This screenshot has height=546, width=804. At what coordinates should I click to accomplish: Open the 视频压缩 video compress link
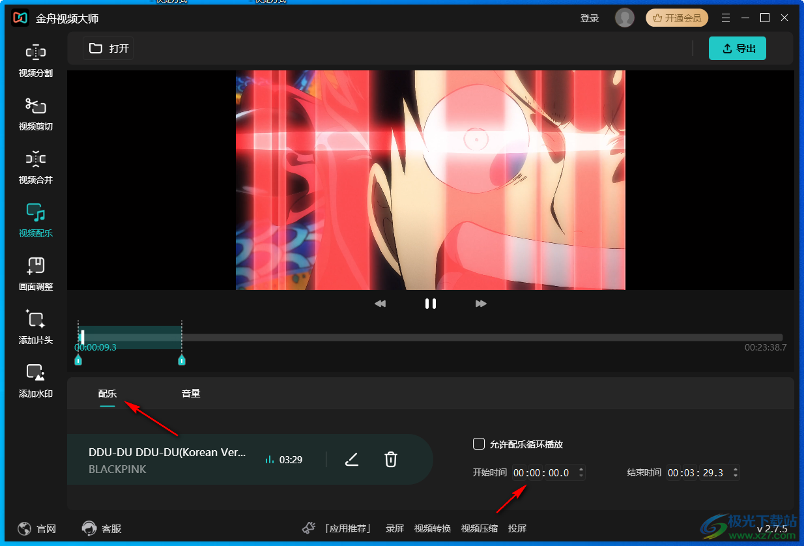(x=480, y=528)
